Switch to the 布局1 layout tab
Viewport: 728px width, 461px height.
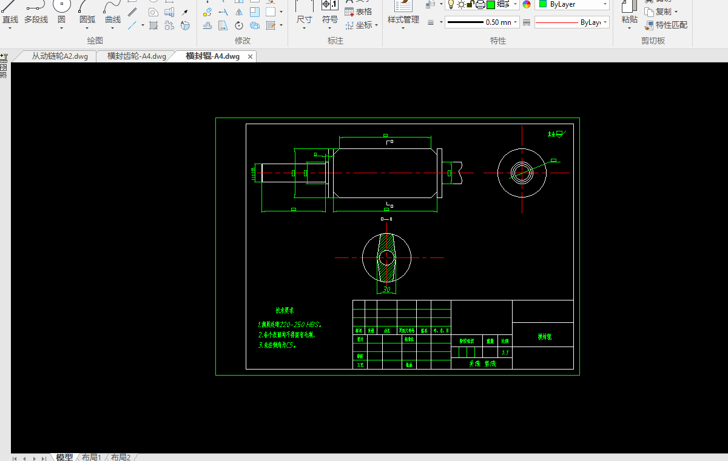(x=91, y=457)
